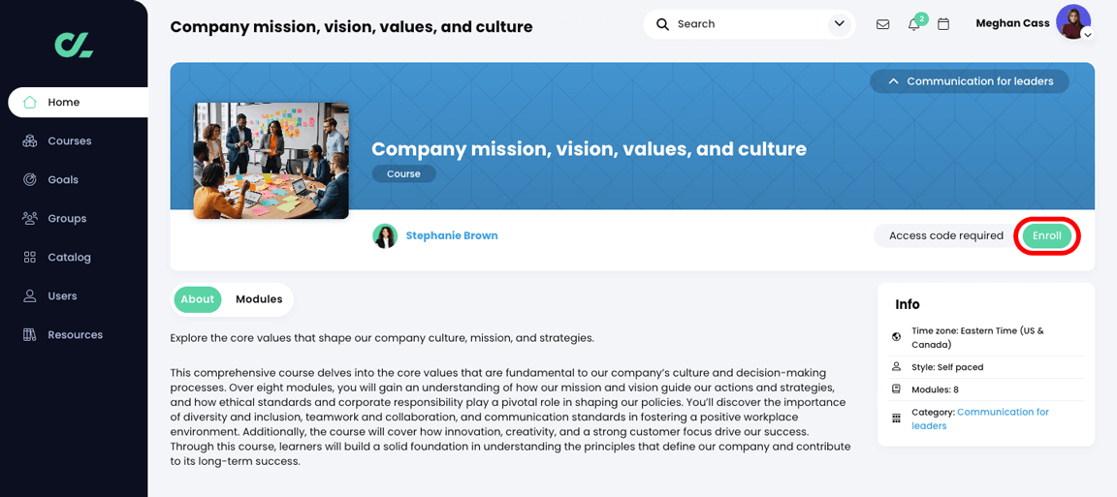The width and height of the screenshot is (1117, 497).
Task: Click the Course badge under the title
Action: point(404,173)
